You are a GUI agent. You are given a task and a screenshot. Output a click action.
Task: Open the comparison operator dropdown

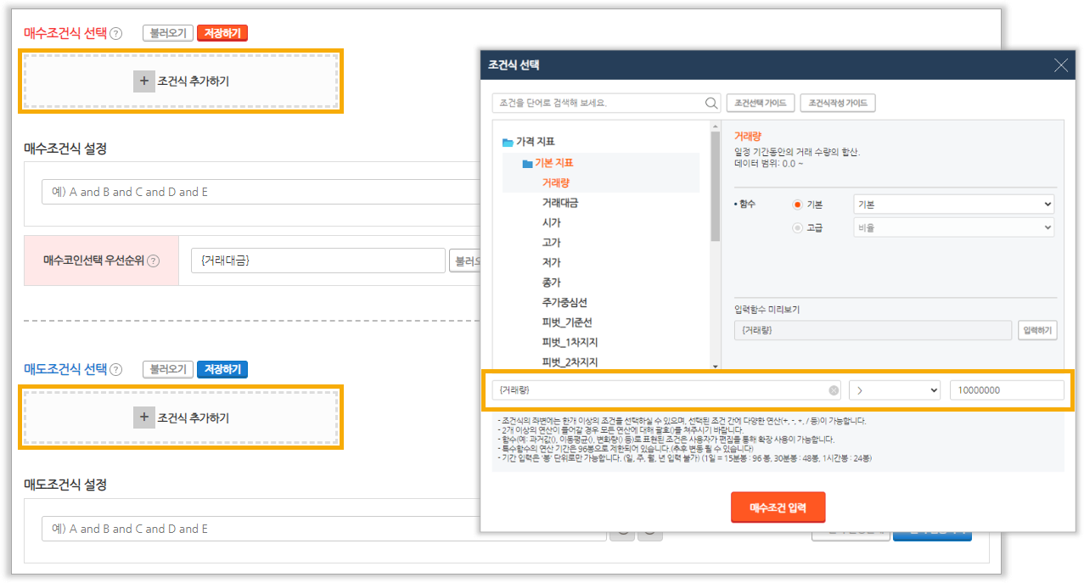tap(894, 390)
